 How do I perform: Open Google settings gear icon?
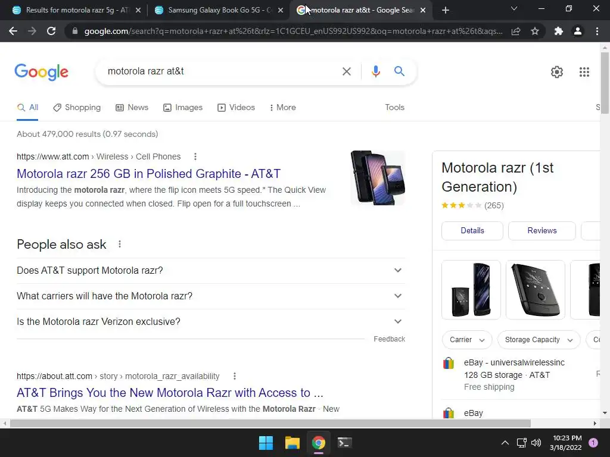(557, 72)
